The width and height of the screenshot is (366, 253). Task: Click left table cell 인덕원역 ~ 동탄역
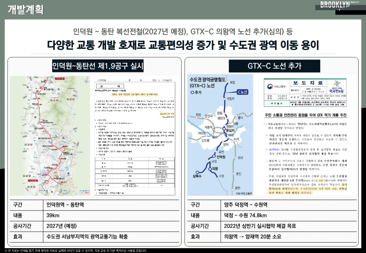[65, 205]
